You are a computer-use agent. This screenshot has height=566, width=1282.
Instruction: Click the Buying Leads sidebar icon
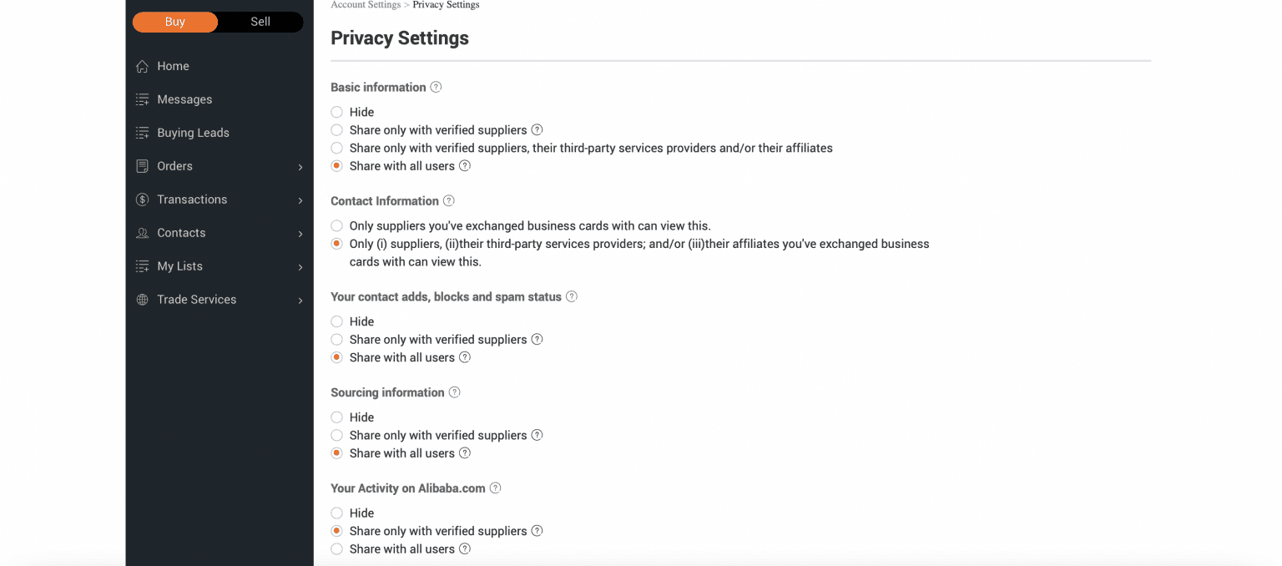coord(142,134)
